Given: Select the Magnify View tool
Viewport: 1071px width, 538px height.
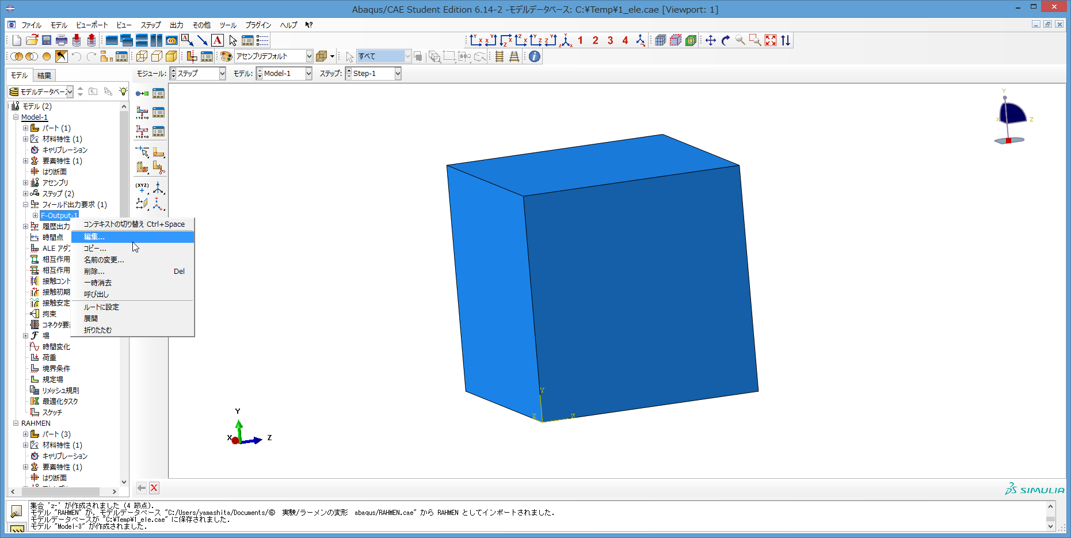Looking at the screenshot, I should pyautogui.click(x=741, y=40).
